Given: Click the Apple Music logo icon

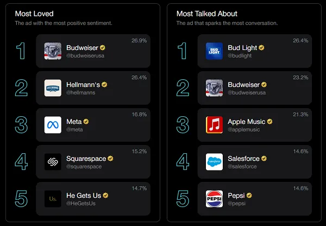Looking at the screenshot, I should [x=214, y=125].
